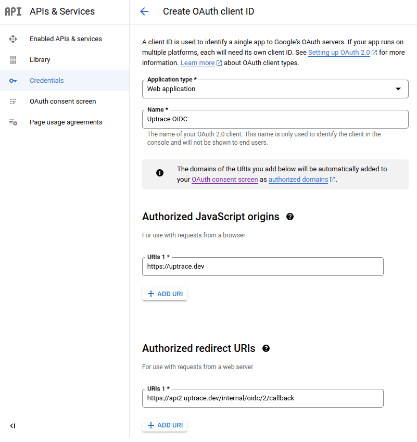Click the Library sidebar icon
The width and height of the screenshot is (417, 442).
[13, 60]
